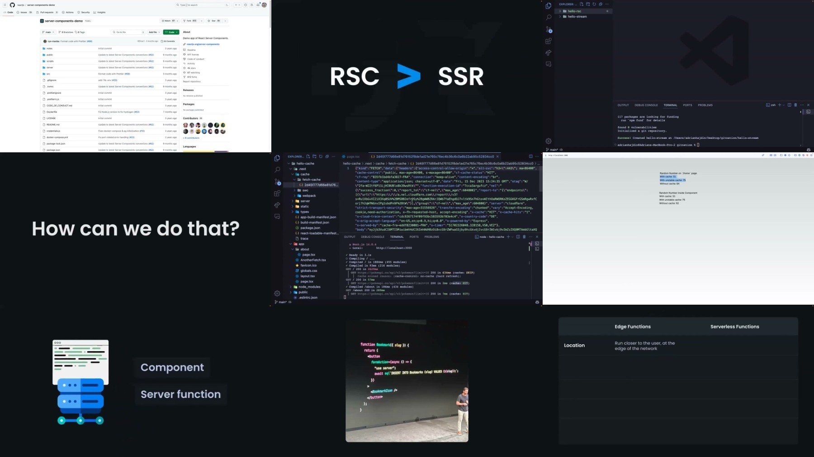Open the Manage gear in hello-stream VS Code window

[x=549, y=141]
